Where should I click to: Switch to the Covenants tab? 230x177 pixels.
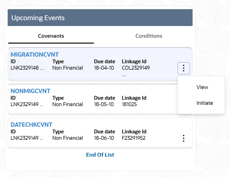51,36
